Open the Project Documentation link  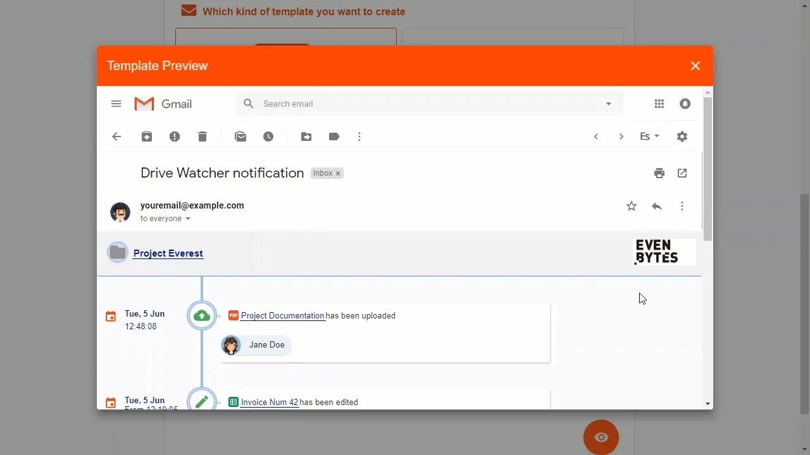283,316
